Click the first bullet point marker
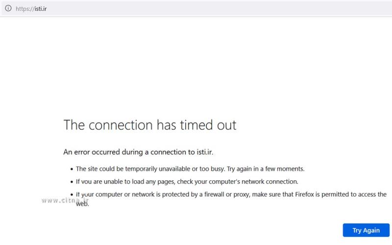The image size is (392, 245). coord(72,169)
